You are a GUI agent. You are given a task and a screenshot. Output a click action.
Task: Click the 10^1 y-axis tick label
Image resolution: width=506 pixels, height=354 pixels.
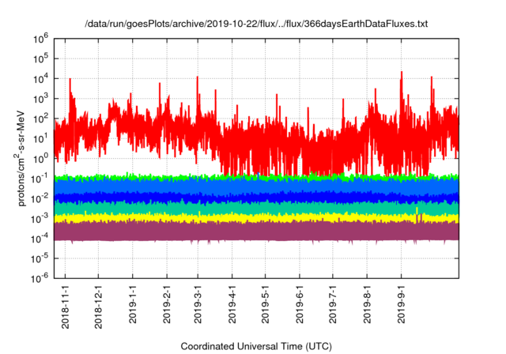tap(40, 139)
